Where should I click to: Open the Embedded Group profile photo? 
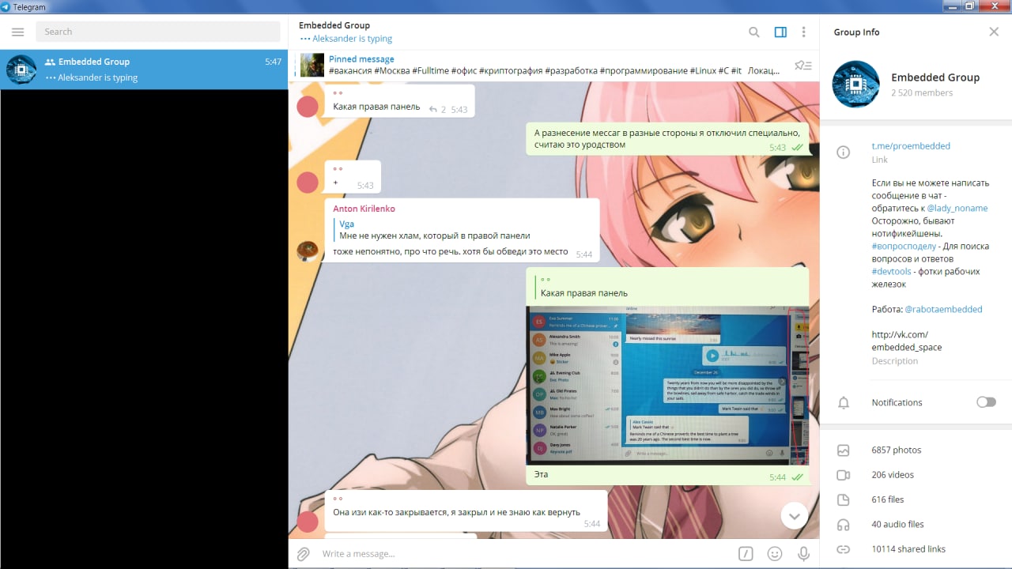(x=856, y=85)
